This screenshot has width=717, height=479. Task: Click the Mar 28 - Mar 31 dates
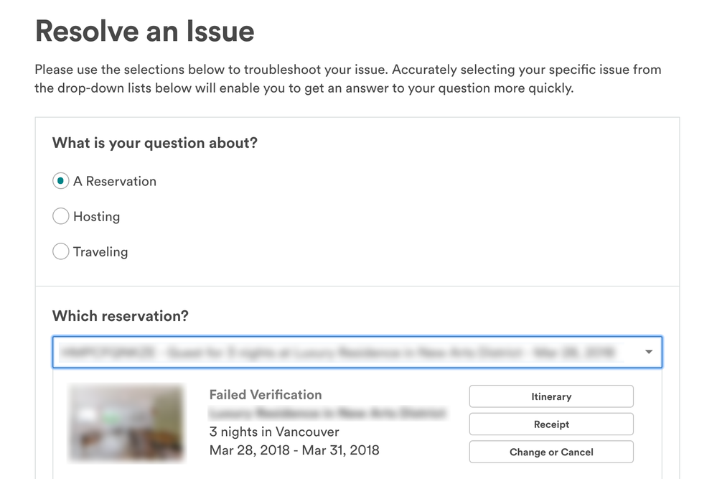point(294,450)
